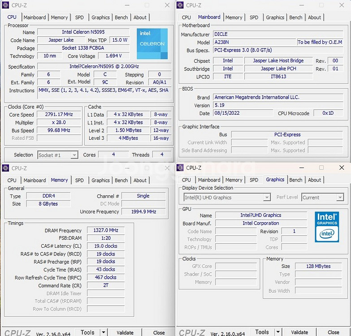Go to Bench tab in the Memory window
Screen dimensions: 351x336
coord(121,180)
